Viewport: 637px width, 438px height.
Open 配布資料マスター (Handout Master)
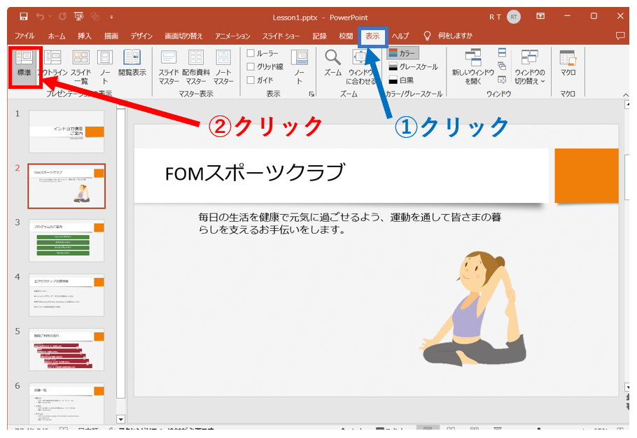196,67
